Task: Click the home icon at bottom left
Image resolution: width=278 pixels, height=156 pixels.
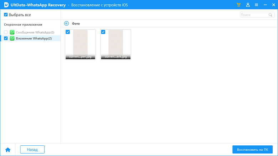Action: click(x=8, y=150)
